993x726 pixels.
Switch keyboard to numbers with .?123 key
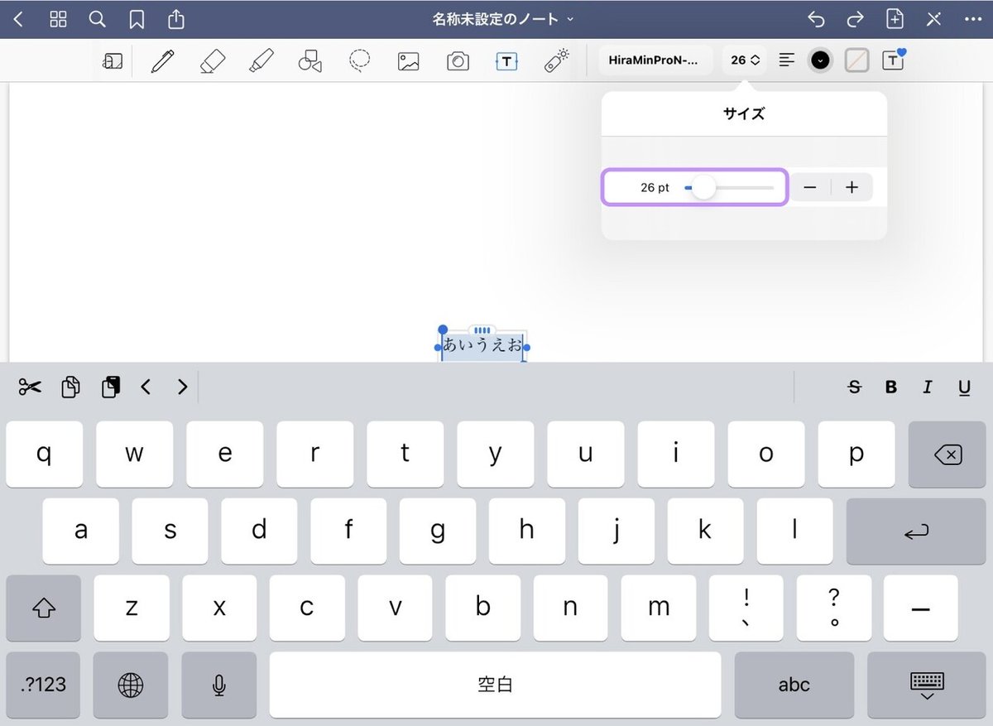tap(43, 685)
